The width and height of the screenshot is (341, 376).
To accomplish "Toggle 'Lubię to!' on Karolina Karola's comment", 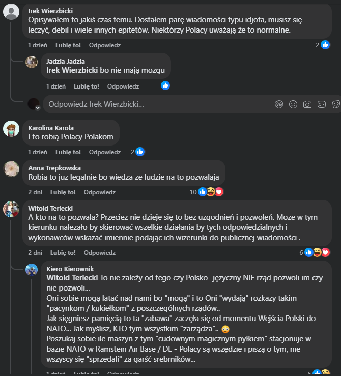I will point(68,152).
